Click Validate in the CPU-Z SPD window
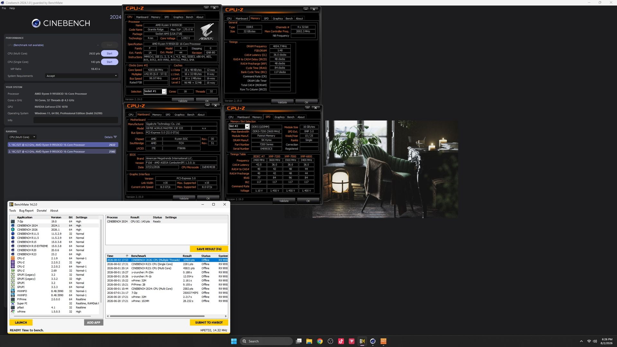This screenshot has height=347, width=617. (x=284, y=201)
